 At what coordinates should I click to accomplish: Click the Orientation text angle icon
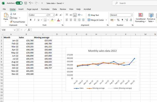(79, 15)
